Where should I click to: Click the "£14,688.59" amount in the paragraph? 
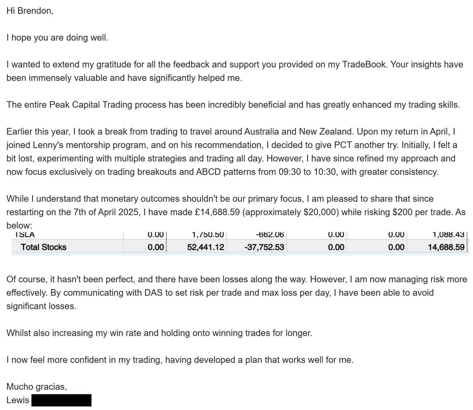pos(217,212)
